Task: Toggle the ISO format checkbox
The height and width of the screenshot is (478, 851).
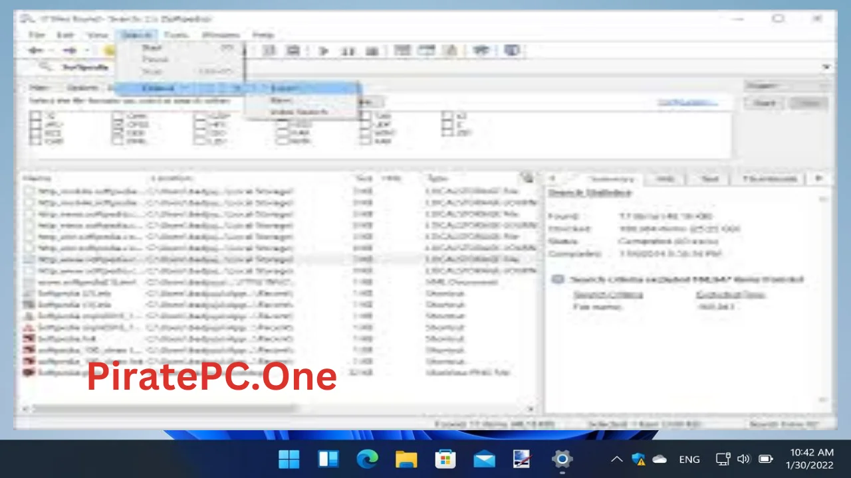Action: coord(200,133)
